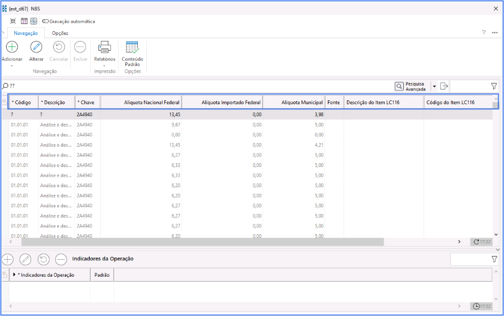
Task: Toggle Gravação automática switch
Action: [x=45, y=21]
